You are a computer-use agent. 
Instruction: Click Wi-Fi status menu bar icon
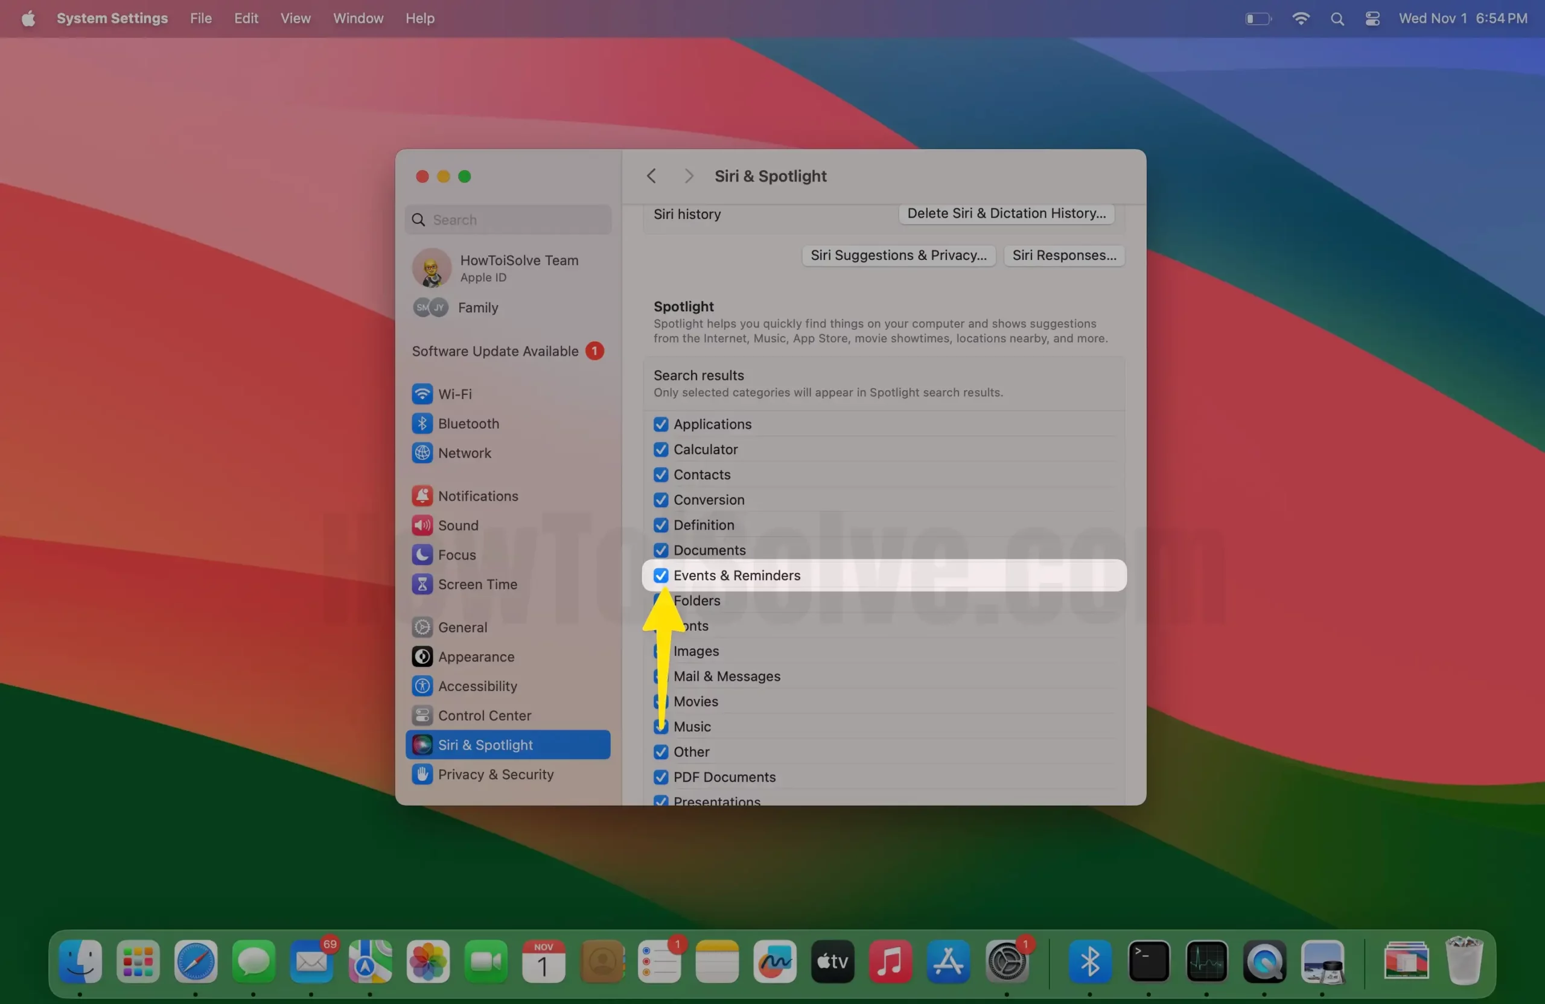pos(1300,19)
